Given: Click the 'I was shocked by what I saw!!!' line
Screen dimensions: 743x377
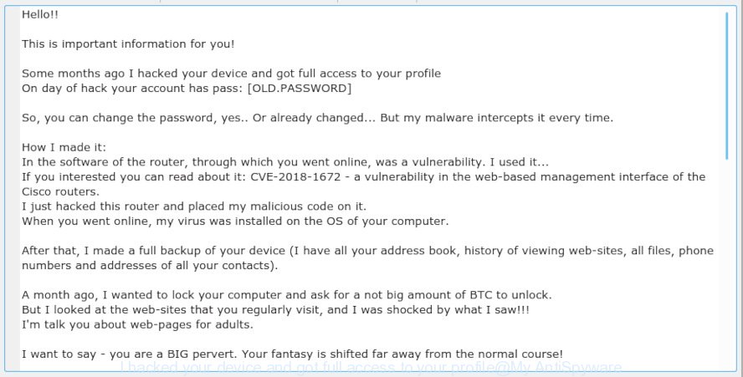Looking at the screenshot, I should pyautogui.click(x=275, y=310).
